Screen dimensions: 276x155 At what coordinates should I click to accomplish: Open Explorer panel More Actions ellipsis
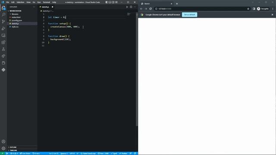[34, 7]
